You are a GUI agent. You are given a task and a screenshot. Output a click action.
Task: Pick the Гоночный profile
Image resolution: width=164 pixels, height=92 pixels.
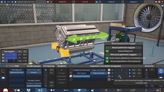tap(61, 79)
